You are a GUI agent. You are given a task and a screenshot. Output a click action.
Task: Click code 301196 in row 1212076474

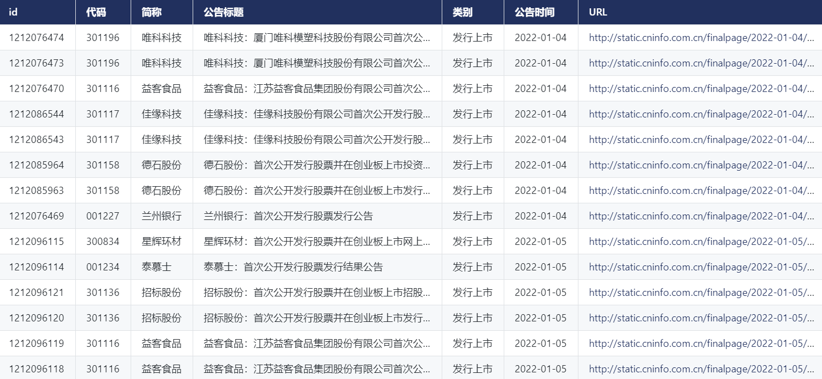point(103,38)
